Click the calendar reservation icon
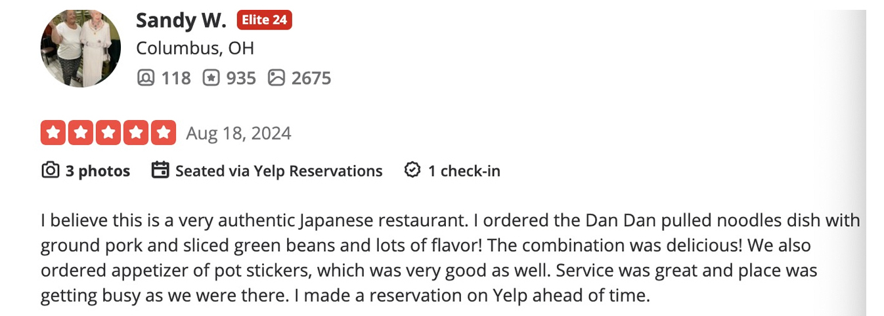 pos(160,171)
